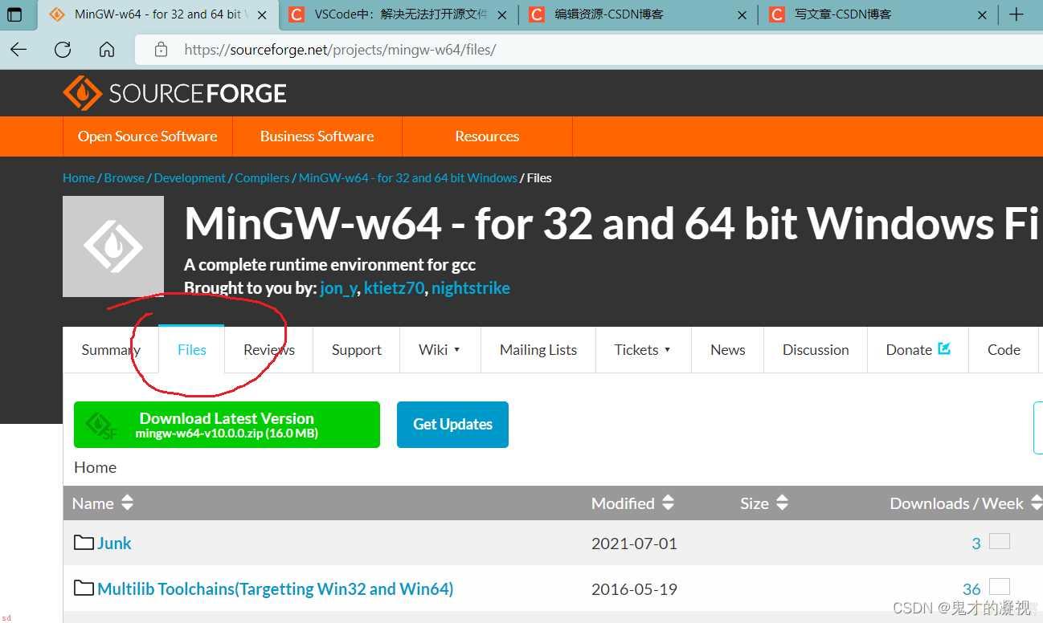Open ktietz70's profile link
The width and height of the screenshot is (1043, 623).
[x=394, y=288]
